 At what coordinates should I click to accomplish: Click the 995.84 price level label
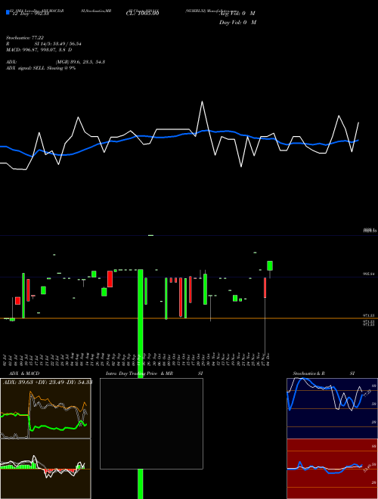[x=369, y=274]
